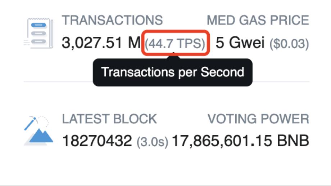Select the 5 Gwei gas price

(240, 43)
